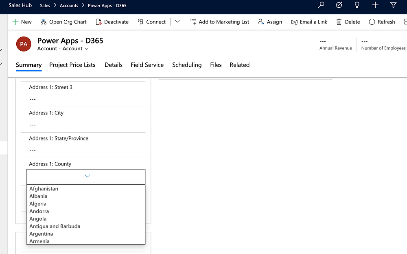
Task: Open the Field Service tab
Action: tap(147, 65)
